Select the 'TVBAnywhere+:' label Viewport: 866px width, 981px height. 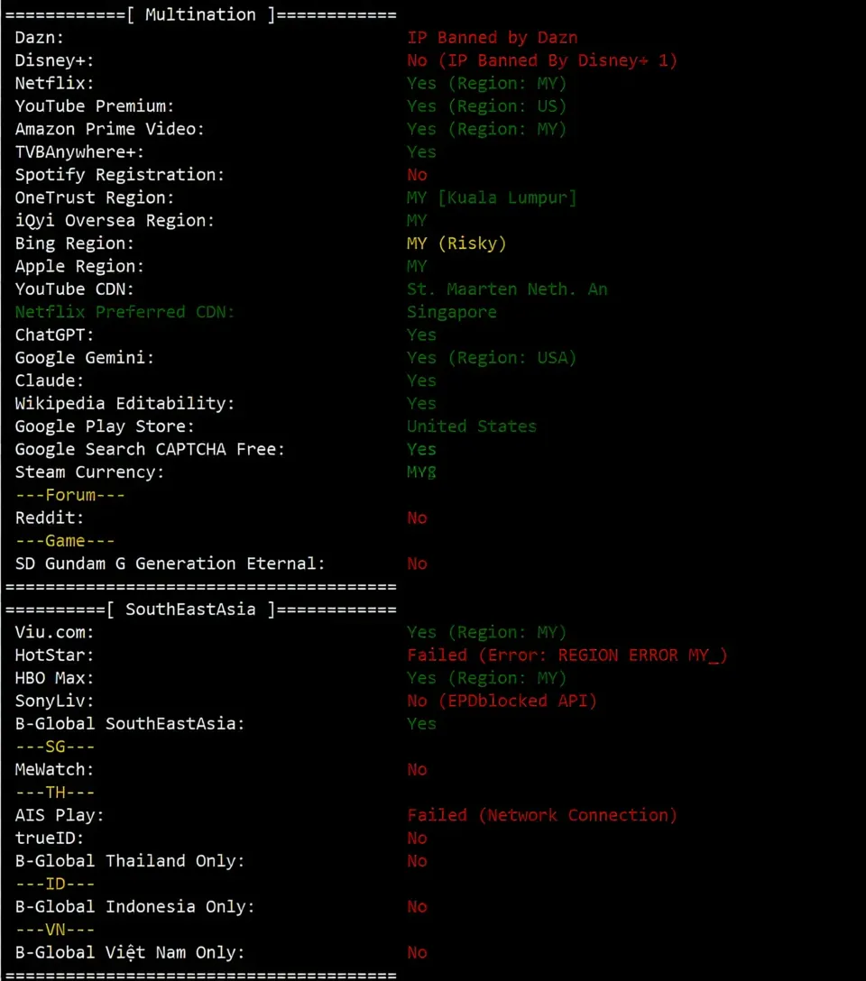click(79, 152)
